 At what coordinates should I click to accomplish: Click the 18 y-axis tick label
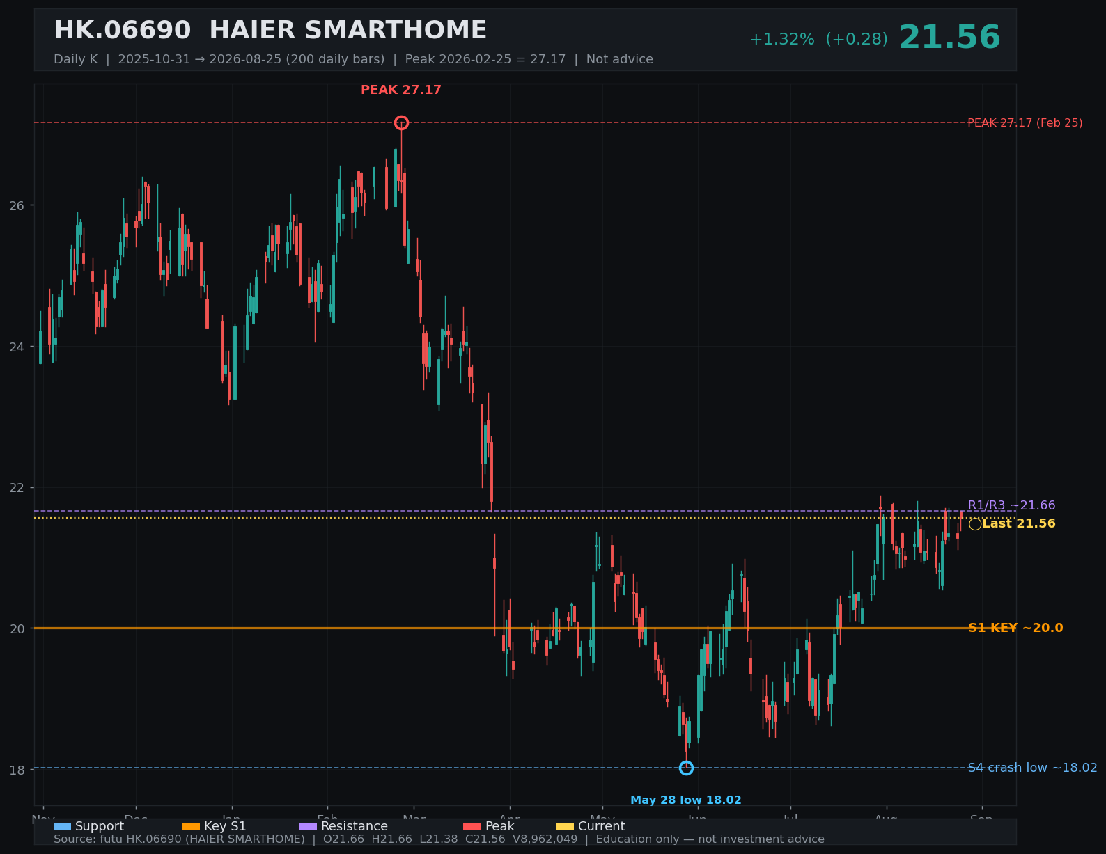point(17,770)
